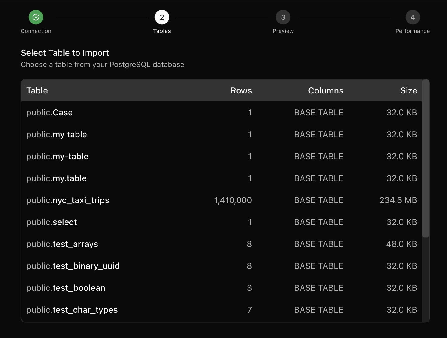Select the public.Case table row
This screenshot has width=447, height=338.
pos(50,112)
